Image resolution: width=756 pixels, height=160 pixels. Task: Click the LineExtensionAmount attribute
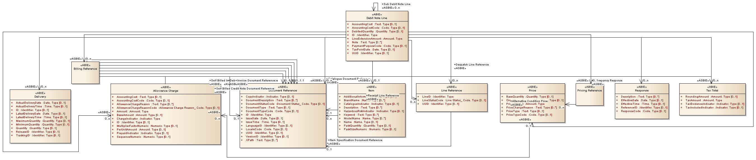(x=377, y=39)
